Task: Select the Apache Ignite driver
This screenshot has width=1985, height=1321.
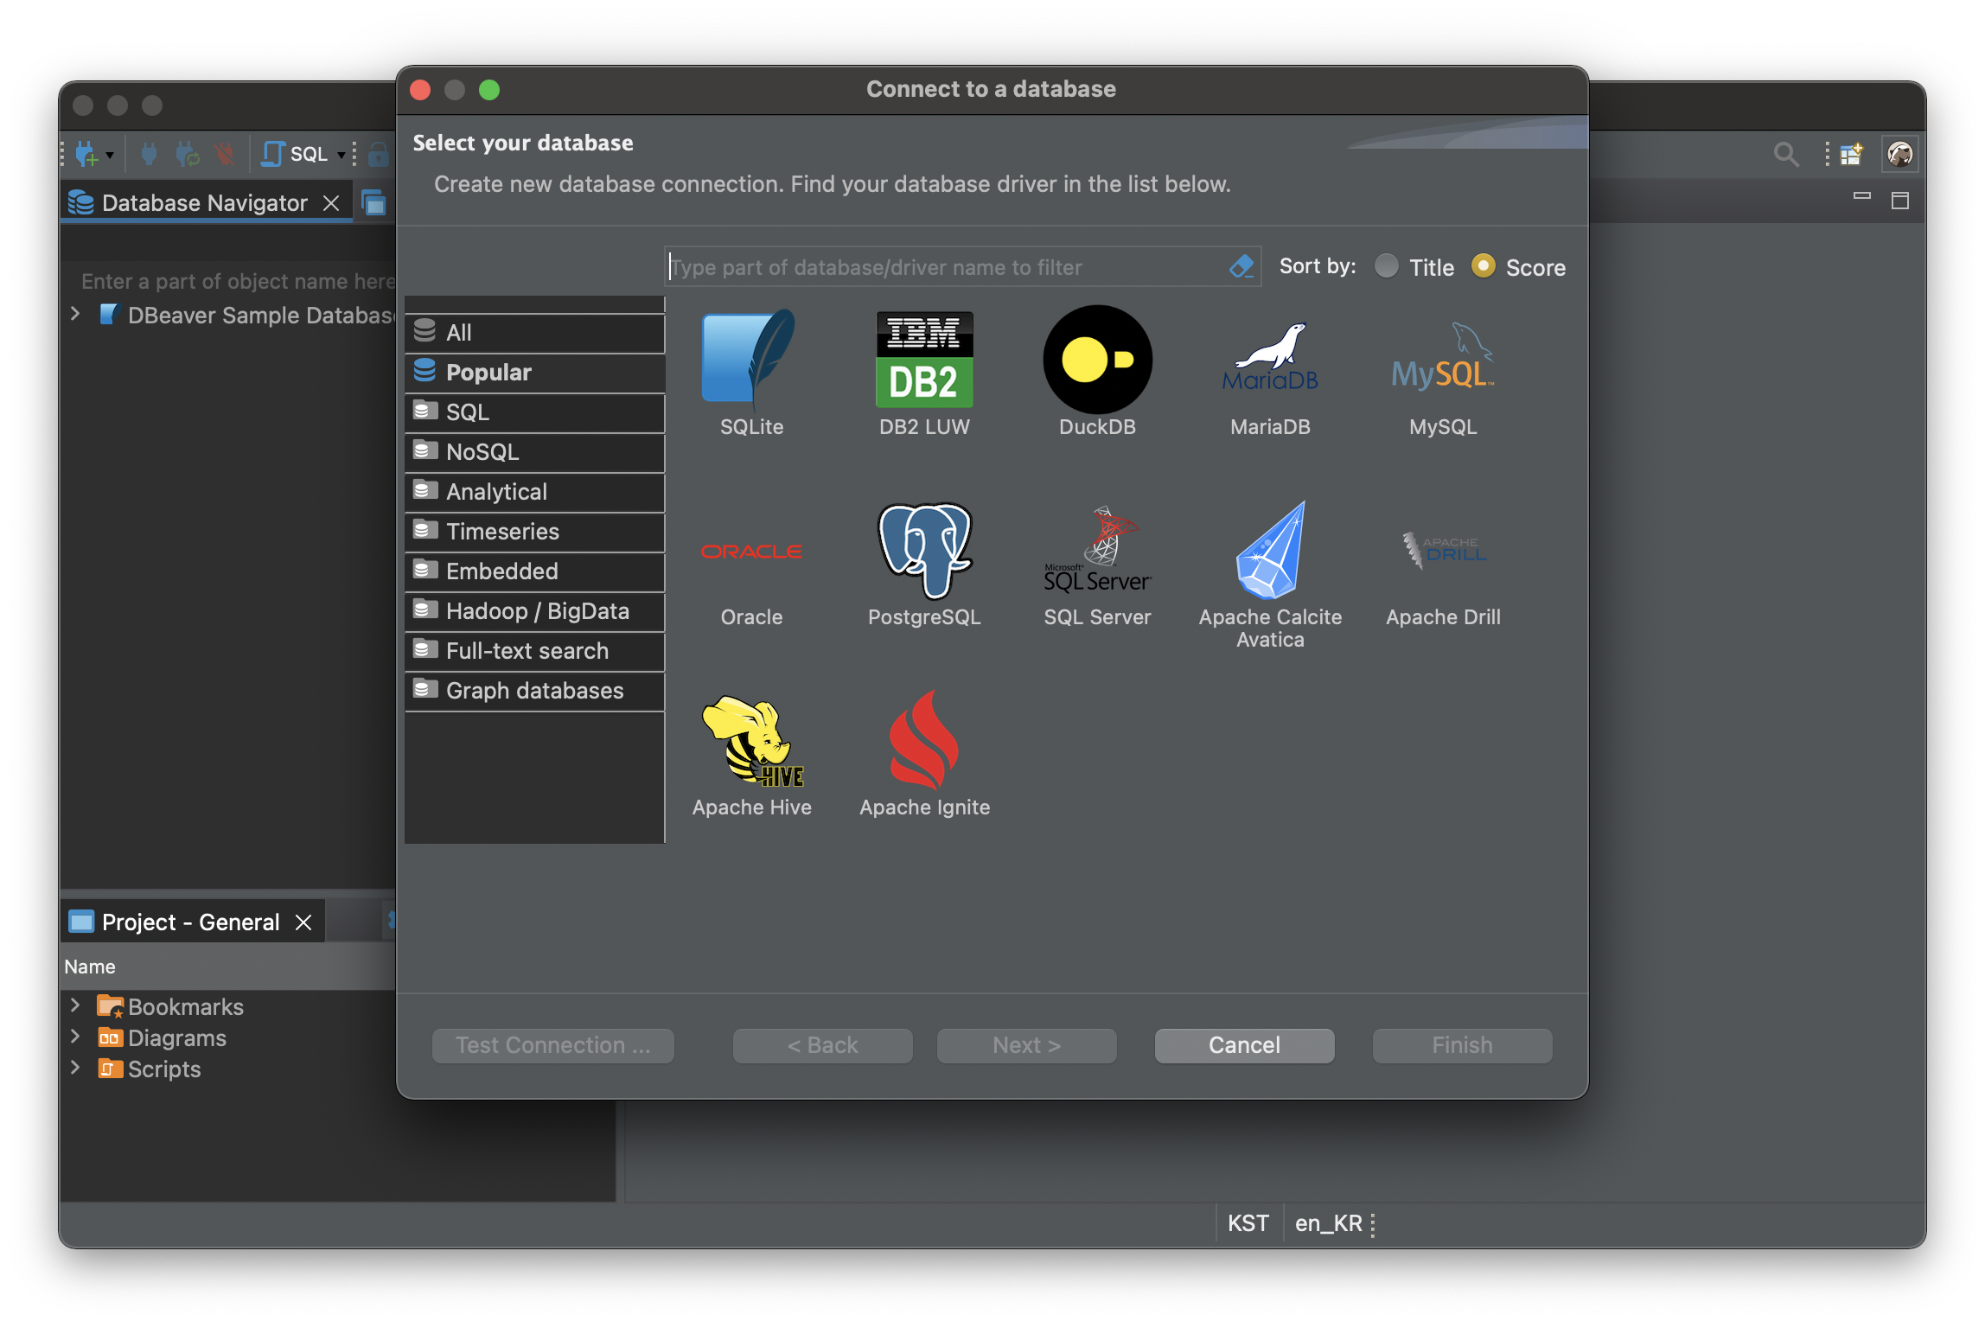Action: tap(924, 754)
